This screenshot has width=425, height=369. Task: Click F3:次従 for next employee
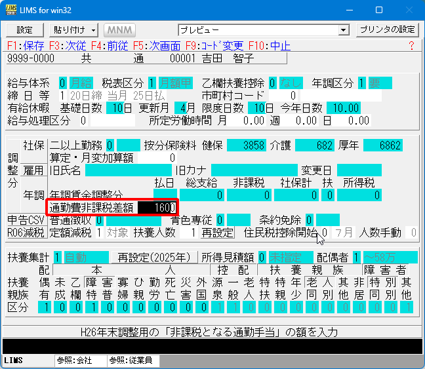pyautogui.click(x=68, y=46)
